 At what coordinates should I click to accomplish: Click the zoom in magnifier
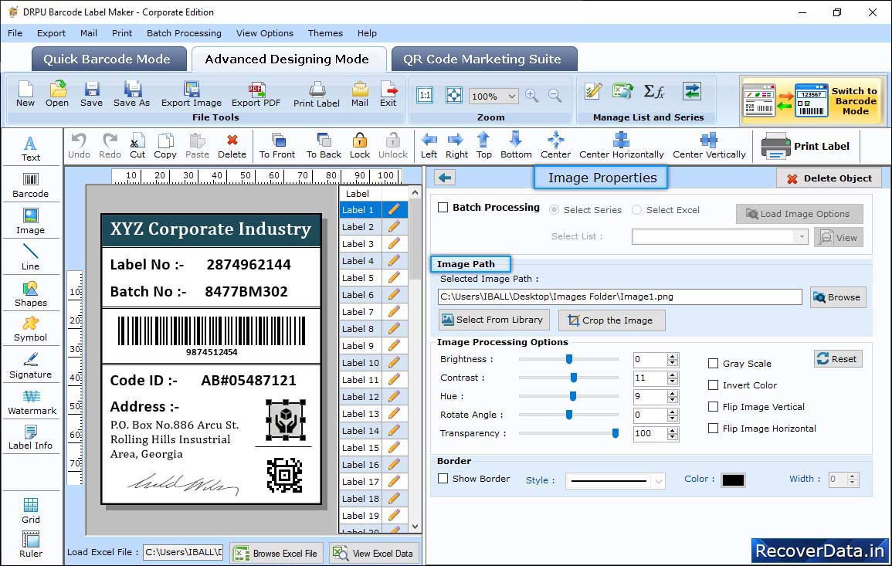[x=532, y=96]
